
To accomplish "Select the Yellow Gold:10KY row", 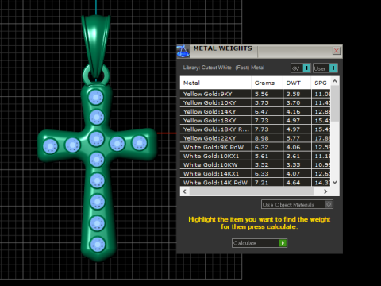I will tap(256, 102).
